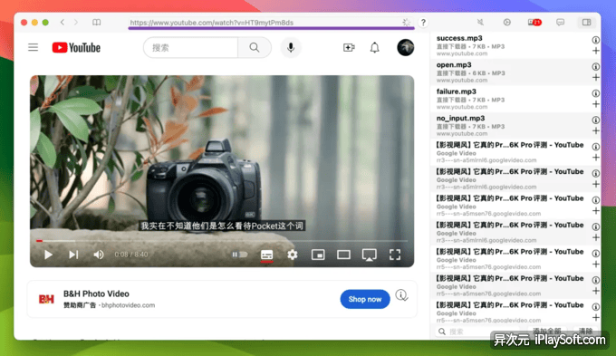616x356 pixels.
Task: Toggle subtitles captions button
Action: click(x=266, y=255)
